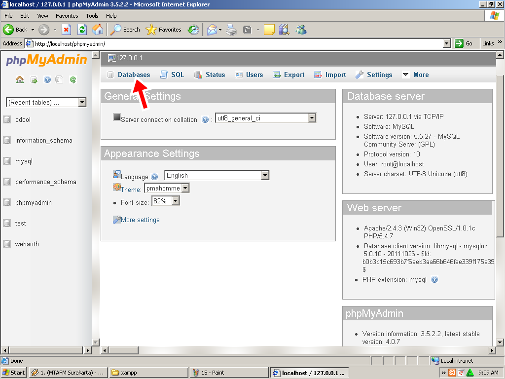
Task: Click the green reload navigation icon
Action: point(73,79)
